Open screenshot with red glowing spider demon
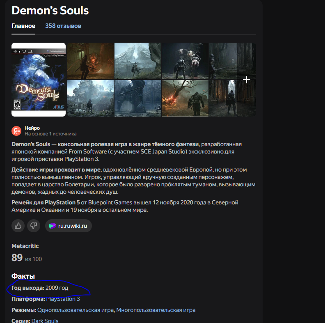The height and width of the screenshot is (323, 325). tap(91, 61)
